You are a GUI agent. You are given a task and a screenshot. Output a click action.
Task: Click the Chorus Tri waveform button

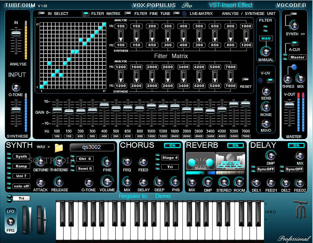(x=170, y=167)
